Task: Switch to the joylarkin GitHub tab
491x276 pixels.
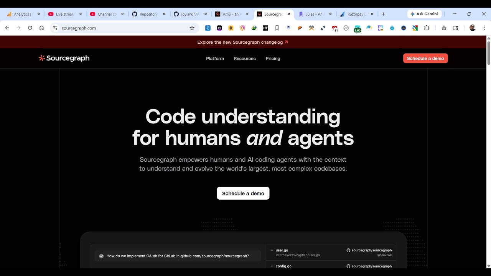Action: (x=190, y=14)
